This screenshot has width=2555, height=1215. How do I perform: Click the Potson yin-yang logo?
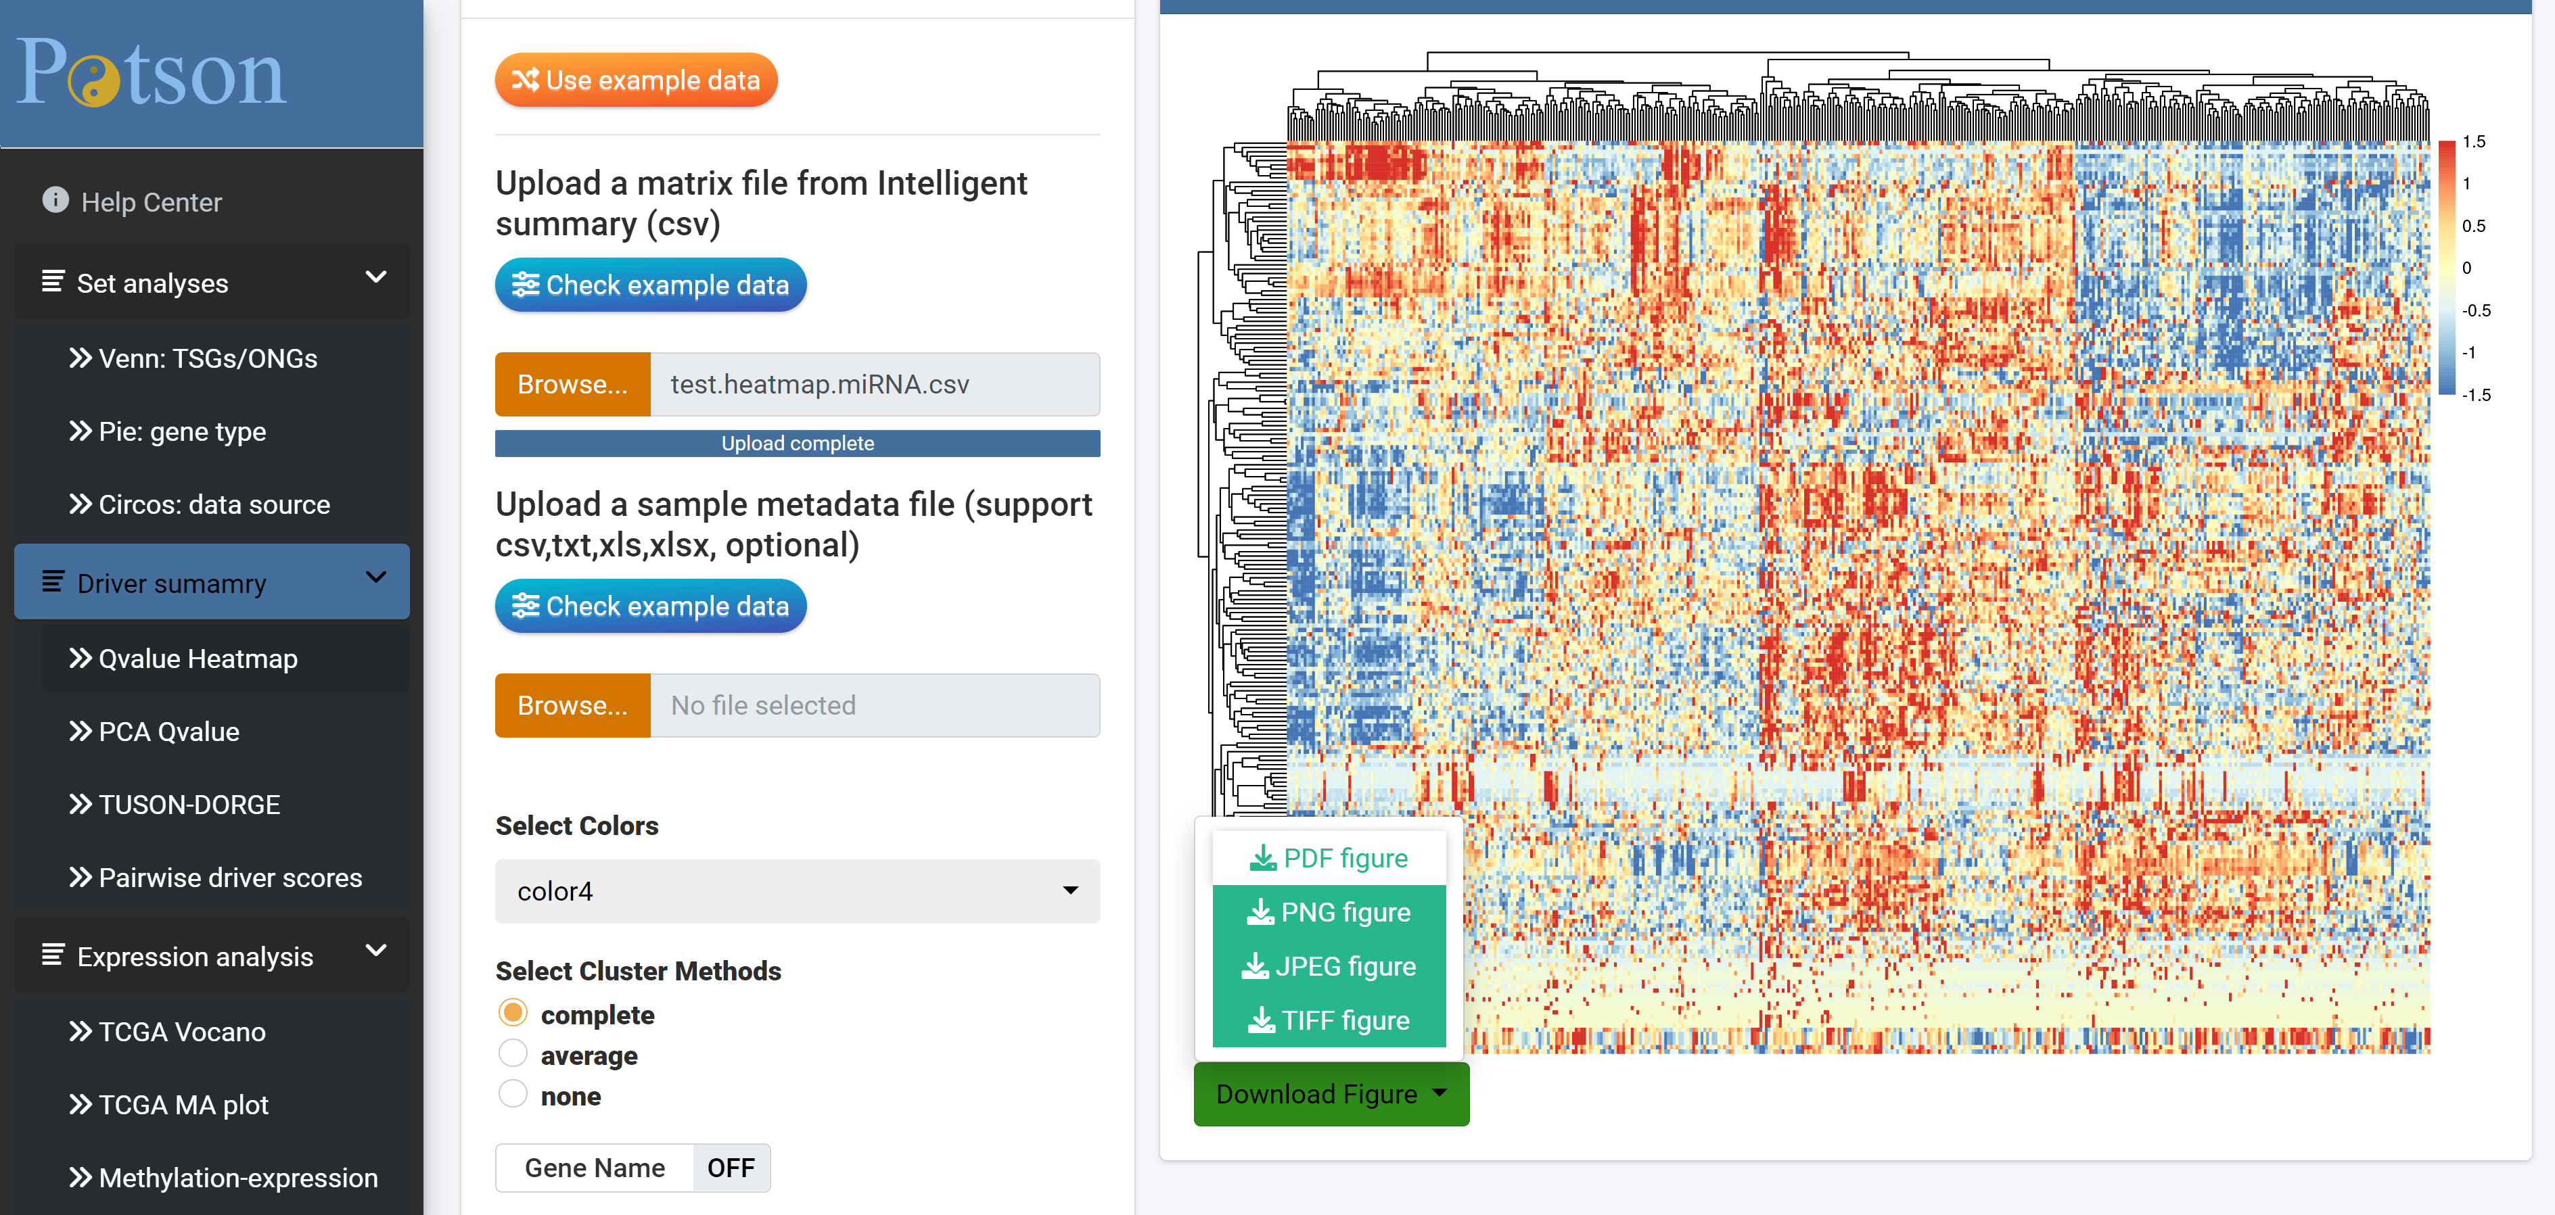click(x=93, y=81)
